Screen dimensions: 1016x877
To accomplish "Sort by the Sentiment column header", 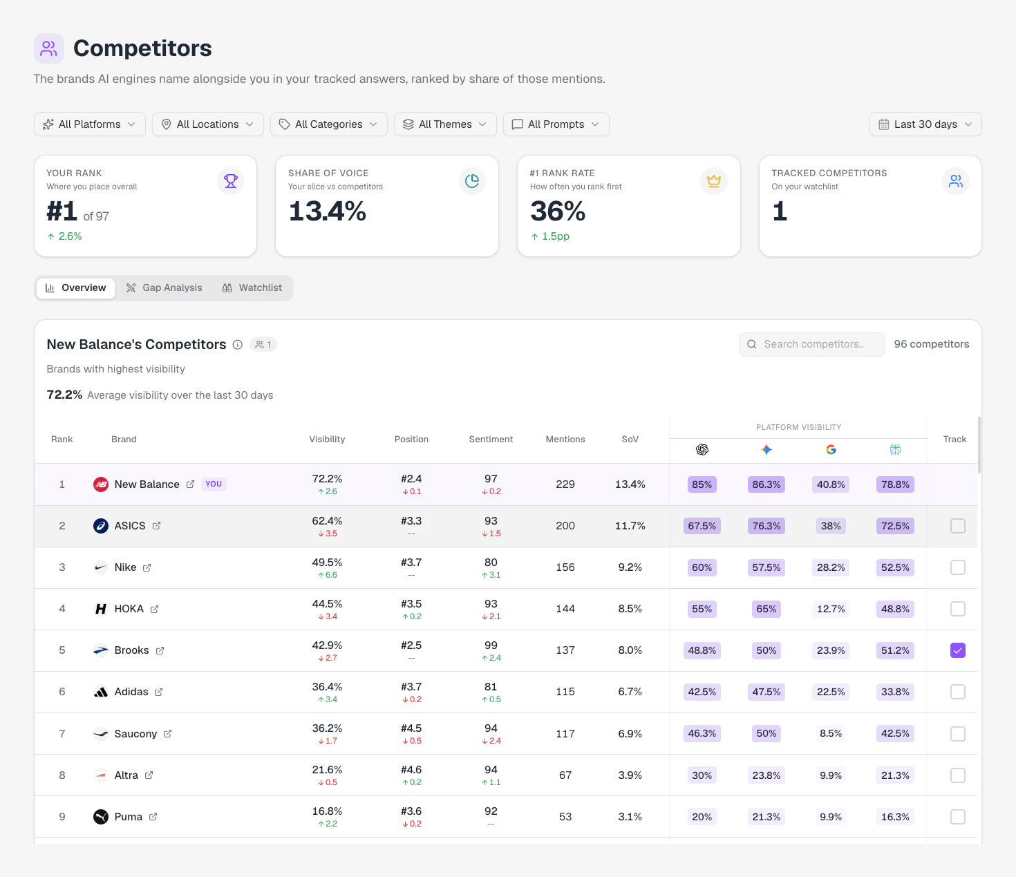I will pos(491,440).
